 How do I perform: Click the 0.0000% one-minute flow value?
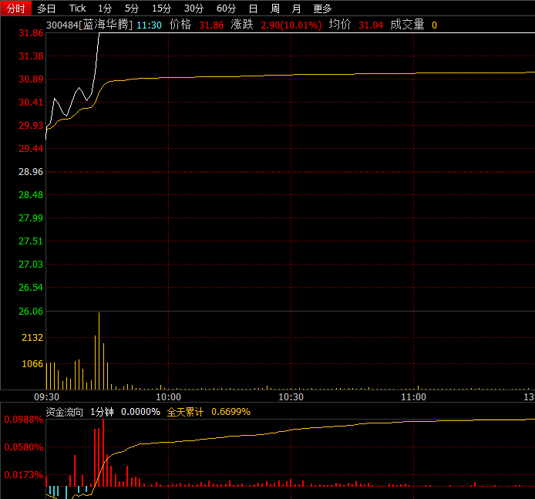click(140, 412)
